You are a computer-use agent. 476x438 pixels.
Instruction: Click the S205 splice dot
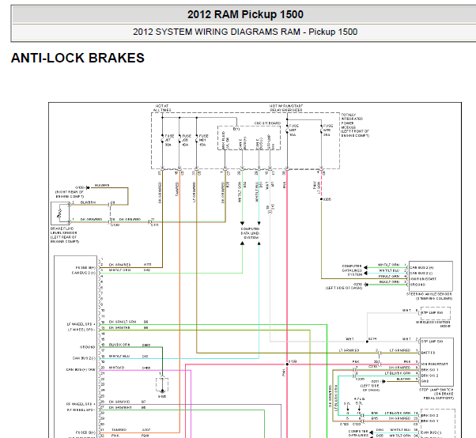[322, 199]
